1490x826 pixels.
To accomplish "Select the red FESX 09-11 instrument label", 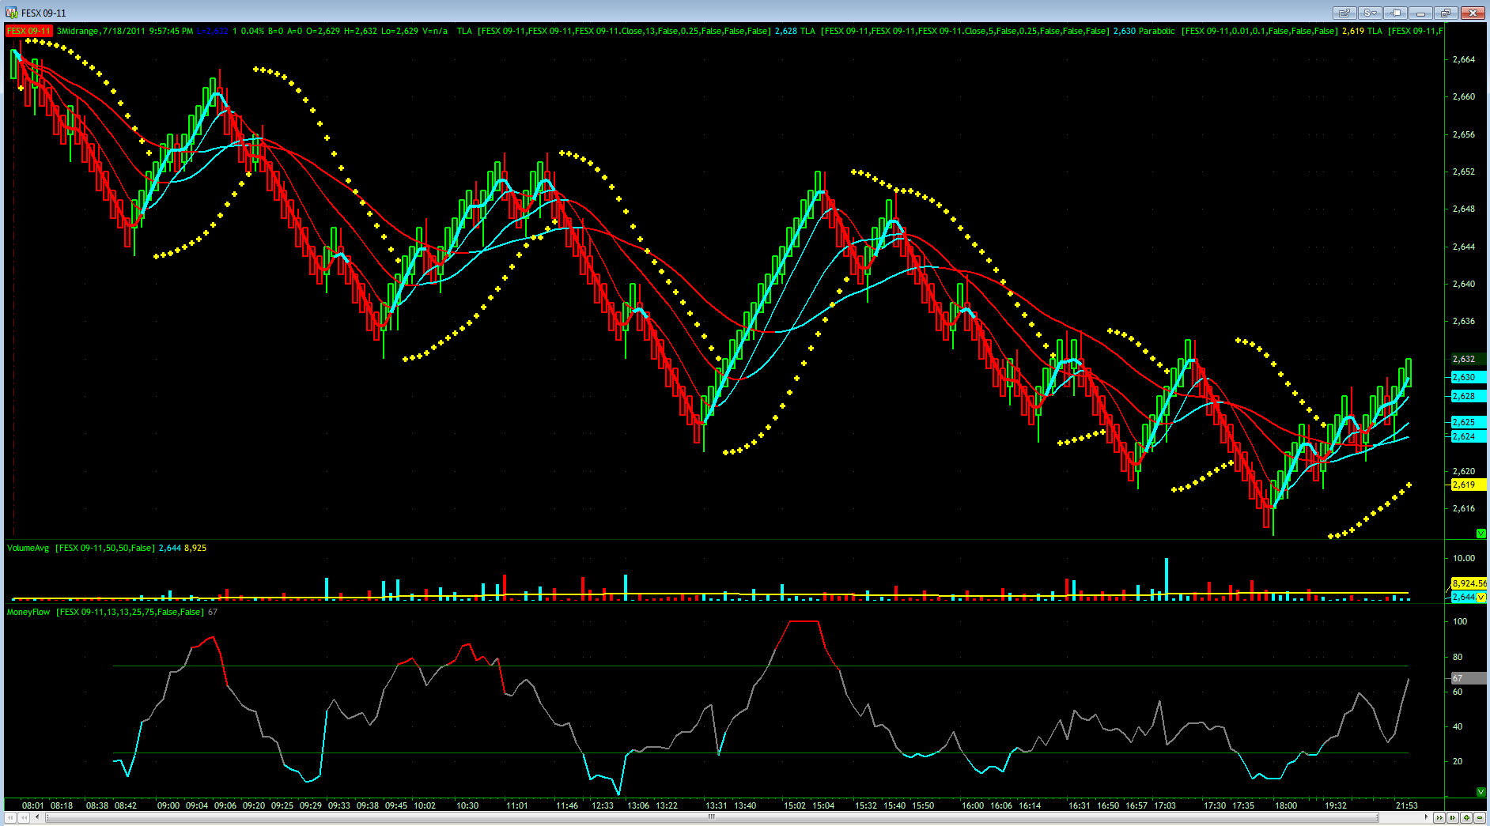I will 28,31.
